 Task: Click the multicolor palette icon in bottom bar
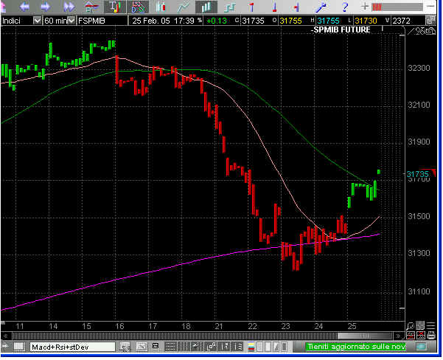tap(252, 346)
